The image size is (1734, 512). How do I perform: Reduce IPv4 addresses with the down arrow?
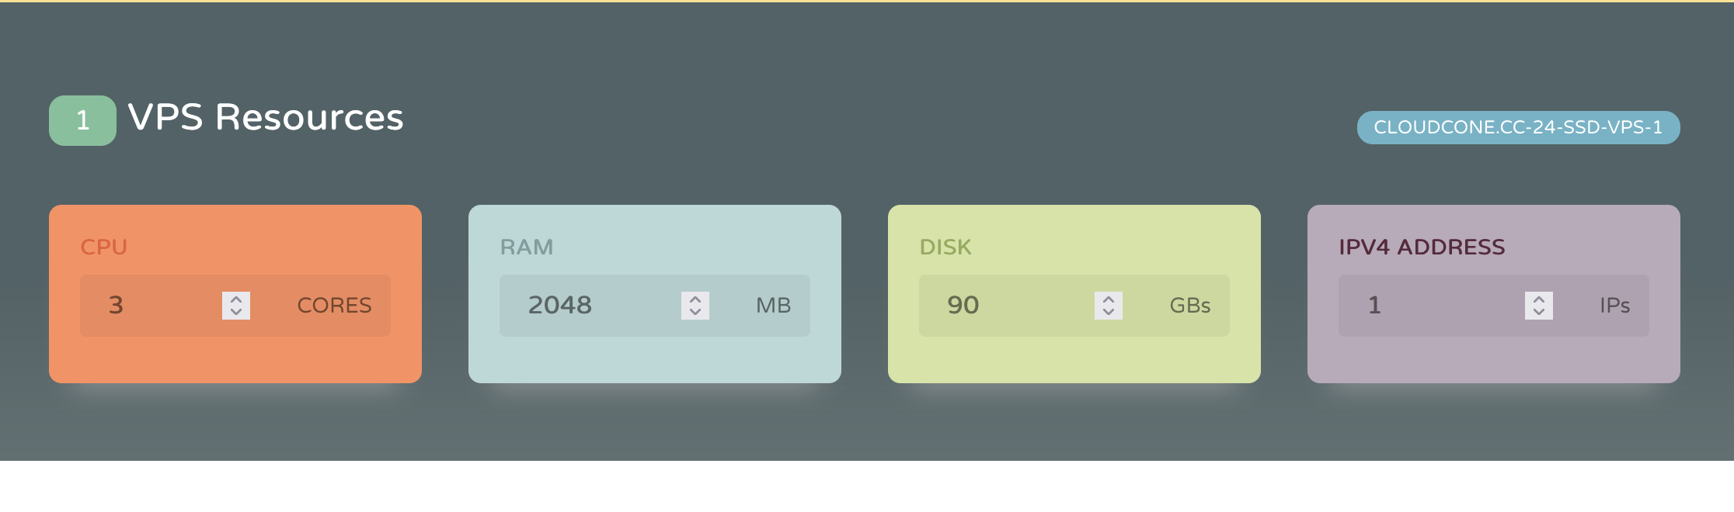click(x=1539, y=312)
